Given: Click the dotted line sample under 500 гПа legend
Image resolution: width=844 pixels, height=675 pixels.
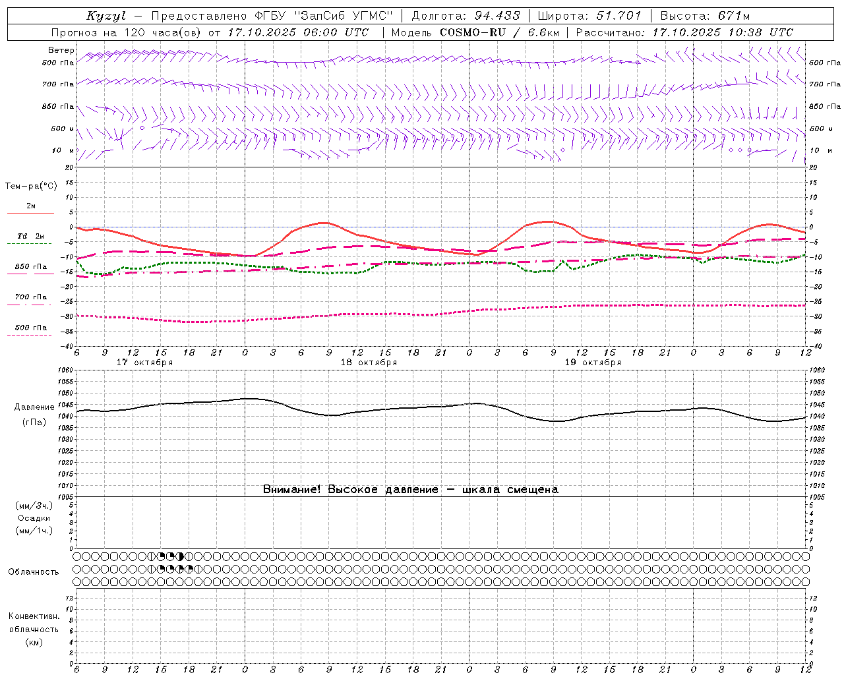Looking at the screenshot, I should (x=29, y=336).
